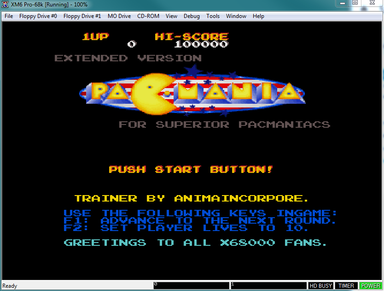Click the XM6 app icon in title bar
384x291 pixels.
click(5, 5)
